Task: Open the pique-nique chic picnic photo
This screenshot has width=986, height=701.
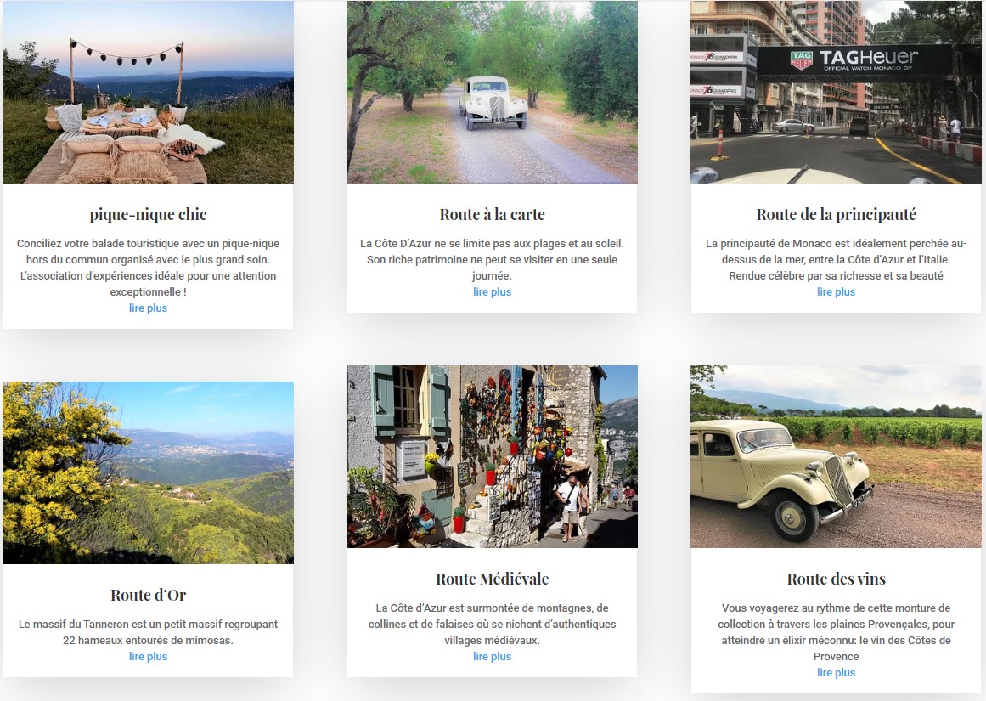Action: pyautogui.click(x=148, y=92)
